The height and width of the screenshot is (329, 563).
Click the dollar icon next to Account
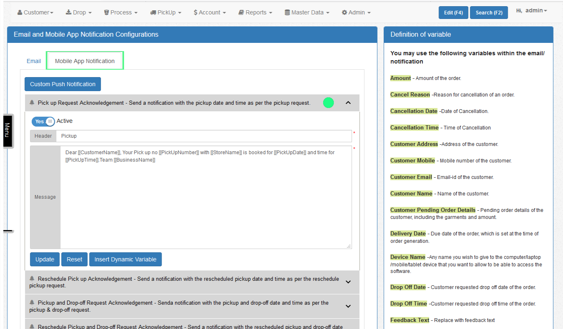tap(197, 12)
